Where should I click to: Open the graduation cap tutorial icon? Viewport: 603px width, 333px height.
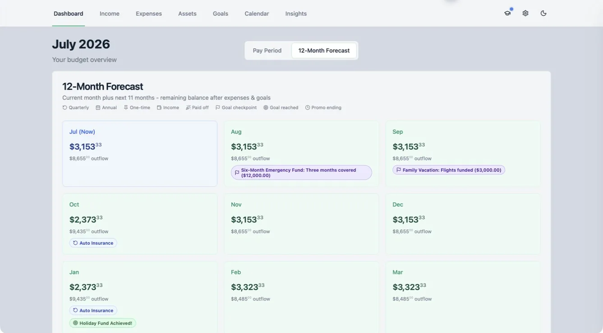507,14
